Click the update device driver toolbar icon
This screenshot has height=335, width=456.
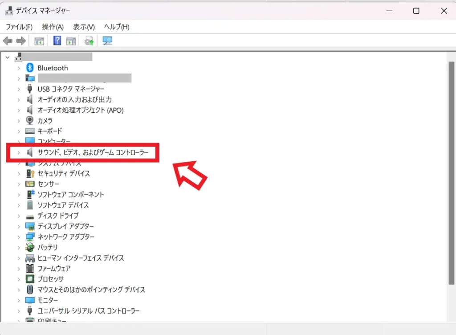(x=89, y=41)
